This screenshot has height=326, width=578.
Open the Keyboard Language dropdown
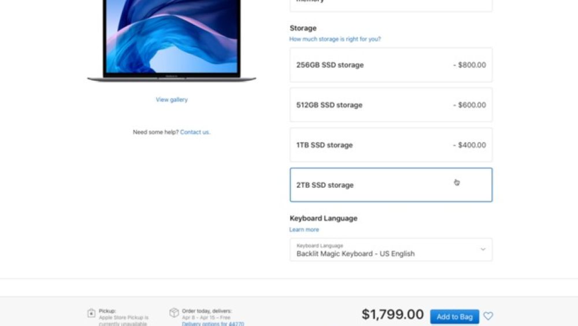[391, 250]
